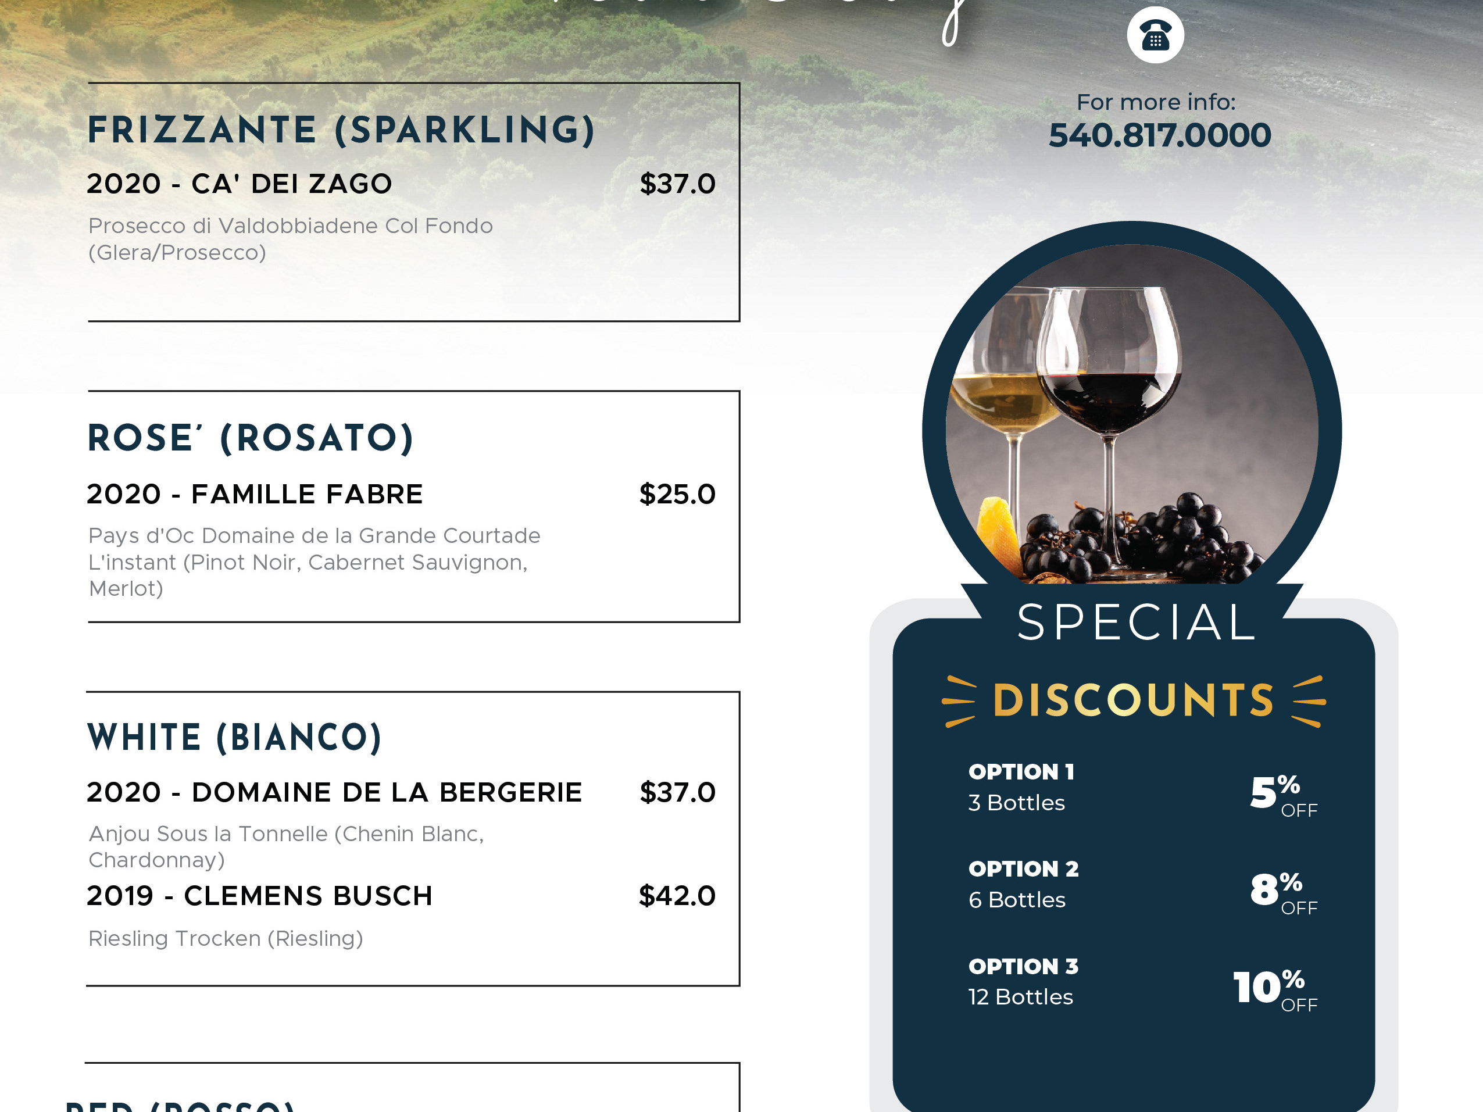Click the telephone icon in white circle

click(1155, 35)
